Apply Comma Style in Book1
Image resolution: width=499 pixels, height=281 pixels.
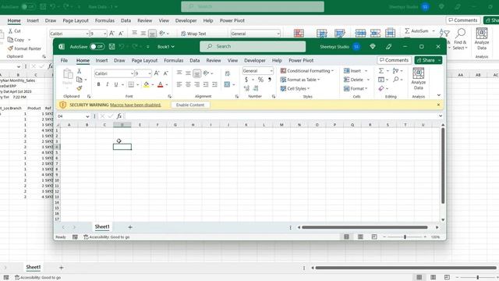(270, 80)
